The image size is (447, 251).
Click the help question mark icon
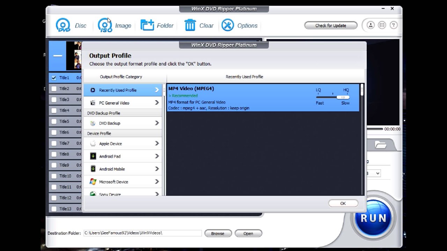click(x=394, y=25)
